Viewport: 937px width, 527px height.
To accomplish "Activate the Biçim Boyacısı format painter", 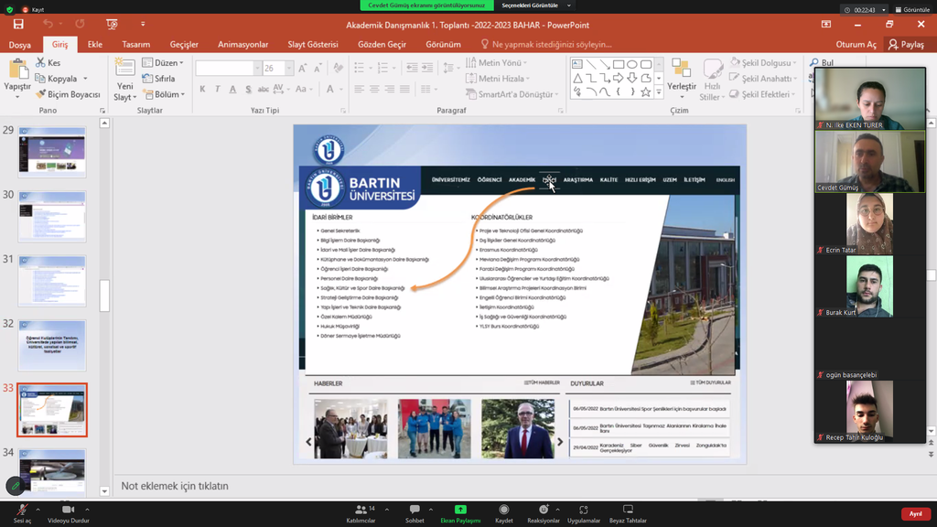I will 68,94.
